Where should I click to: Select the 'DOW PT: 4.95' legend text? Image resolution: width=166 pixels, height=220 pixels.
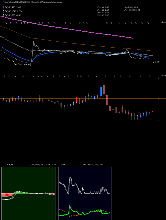[x=13, y=15]
